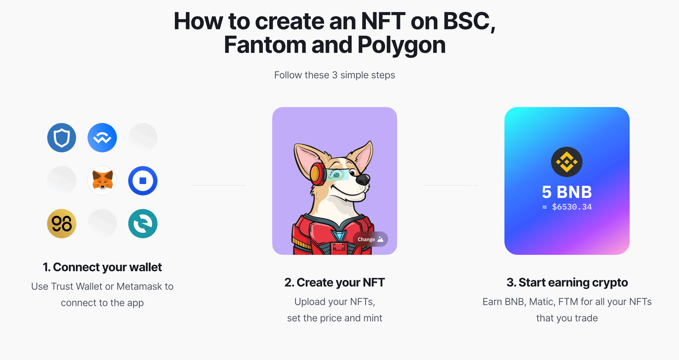The height and width of the screenshot is (360, 679).
Task: Click the blank placeholder circle beside MetaMask
Action: (62, 181)
